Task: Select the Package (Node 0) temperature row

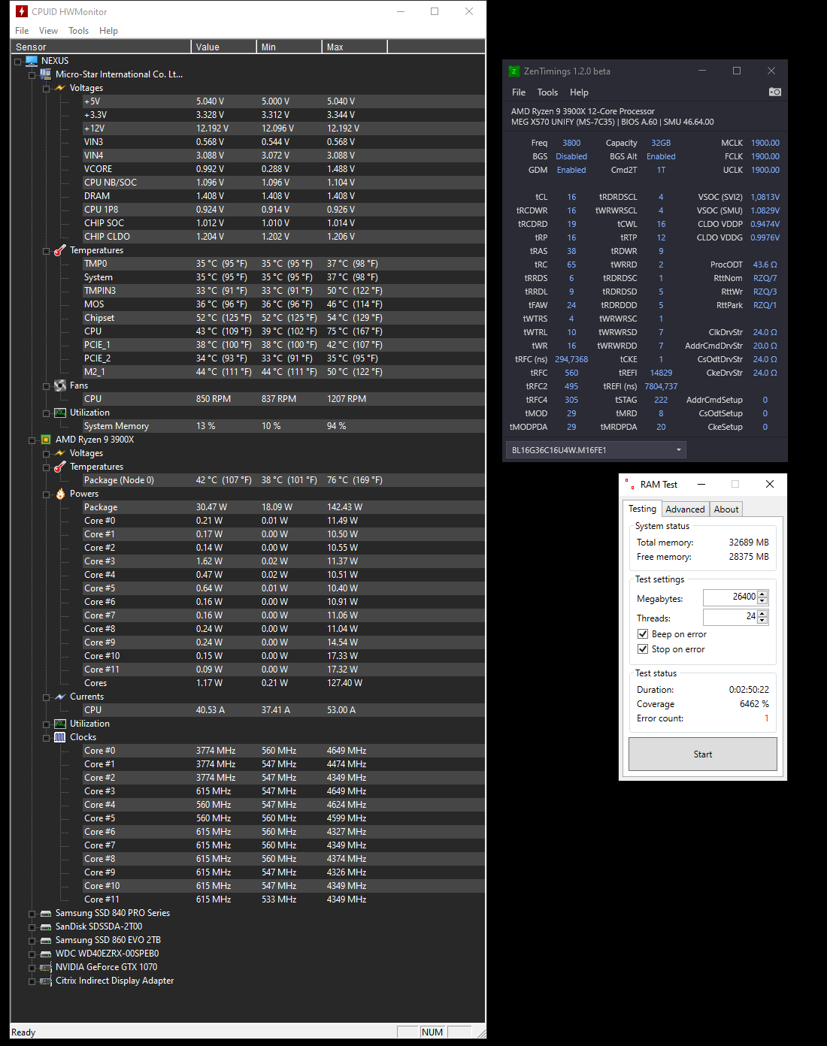Action: (283, 480)
